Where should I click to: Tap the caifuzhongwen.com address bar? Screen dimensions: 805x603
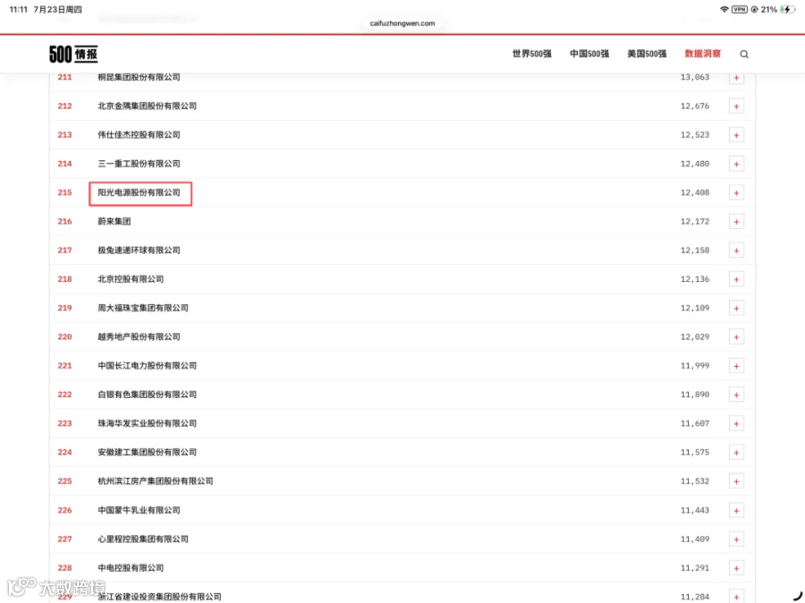tap(402, 23)
